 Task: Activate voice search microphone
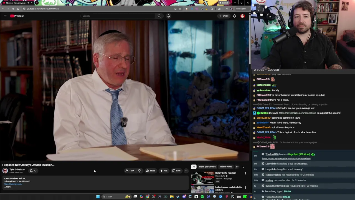(x=168, y=16)
